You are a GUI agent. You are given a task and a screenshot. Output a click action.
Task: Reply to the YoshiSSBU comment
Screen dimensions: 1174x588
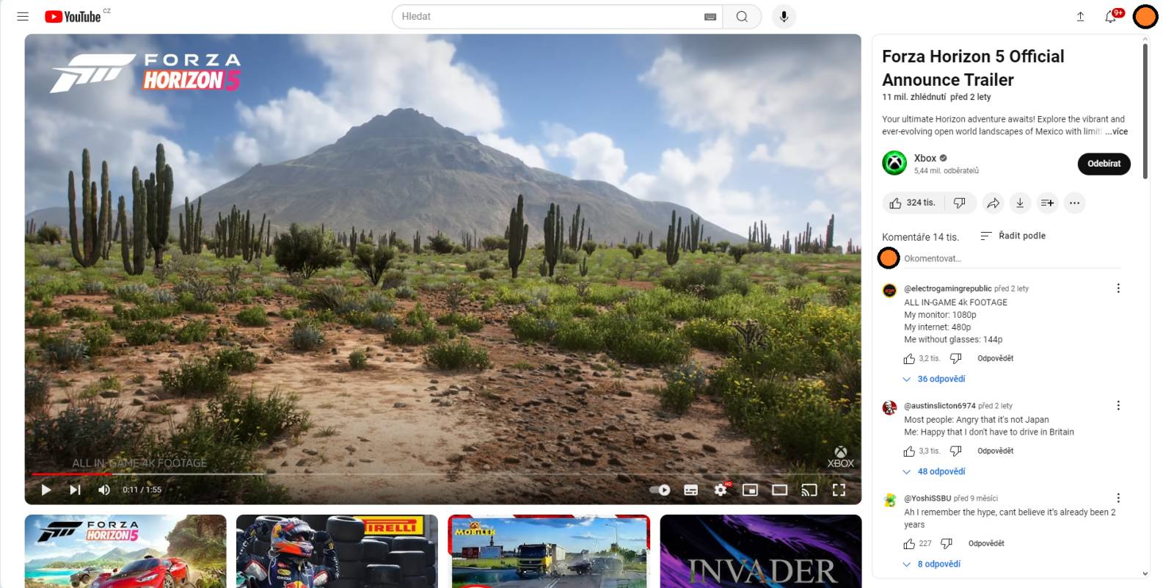(x=986, y=543)
